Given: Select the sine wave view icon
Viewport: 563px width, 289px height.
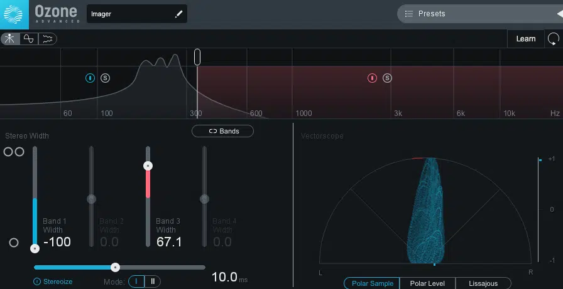Looking at the screenshot, I should pyautogui.click(x=29, y=39).
